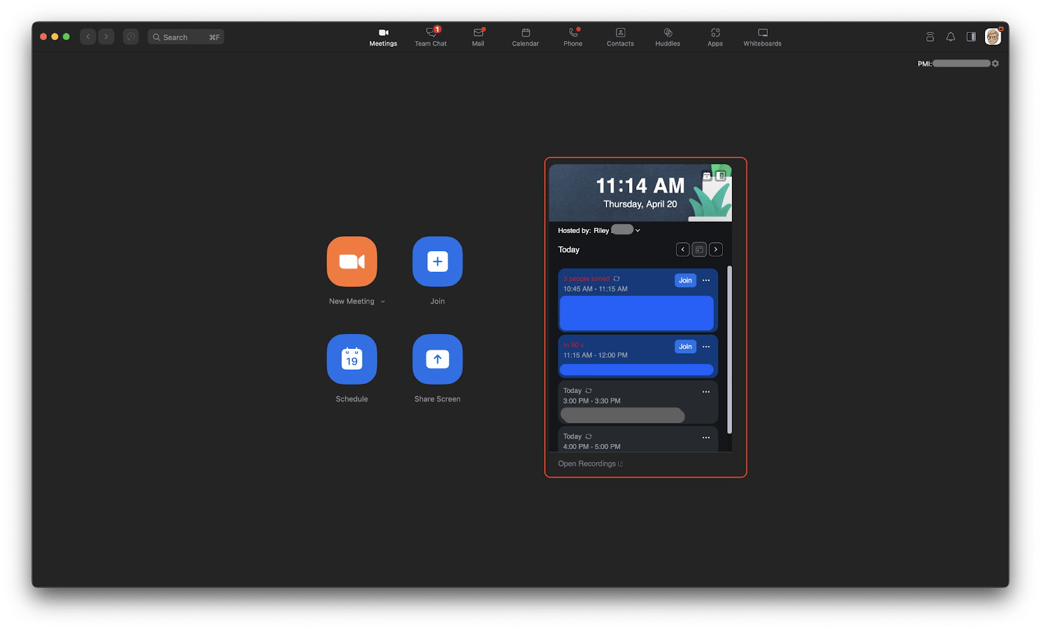Go back to previous day's meetings

[x=683, y=249]
